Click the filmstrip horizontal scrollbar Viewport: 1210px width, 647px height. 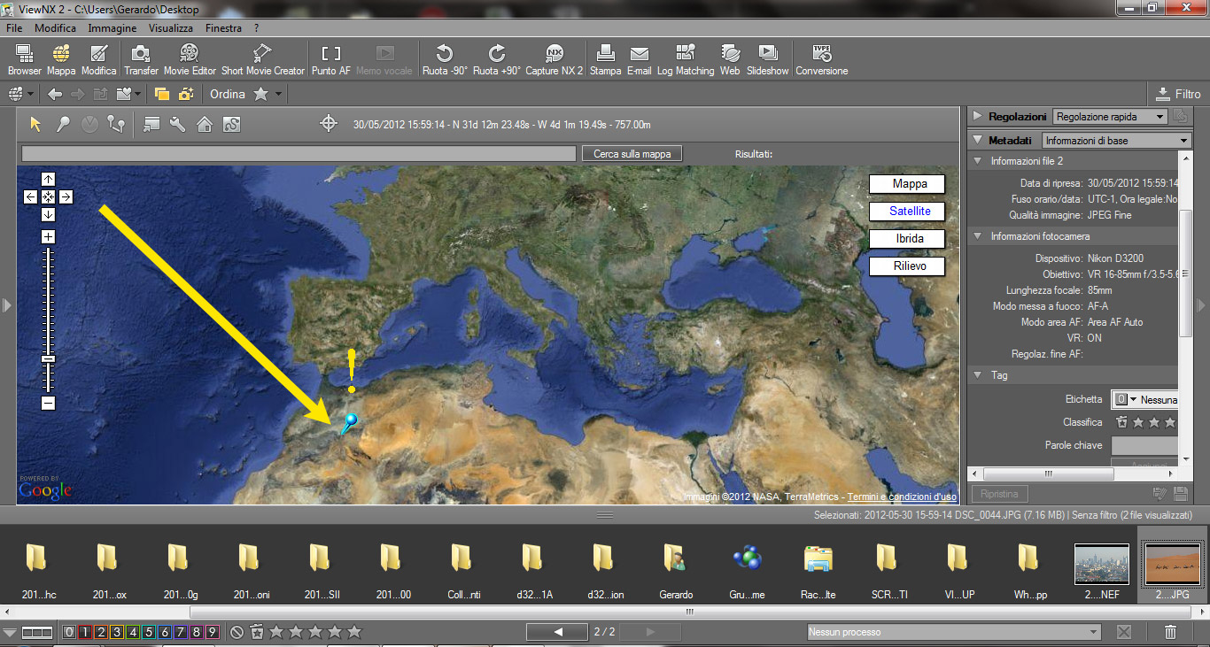point(690,612)
